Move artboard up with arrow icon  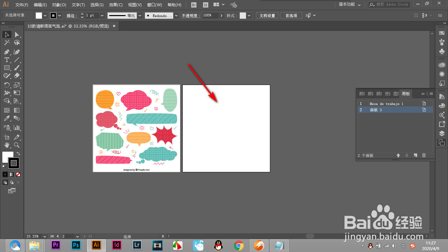398,155
